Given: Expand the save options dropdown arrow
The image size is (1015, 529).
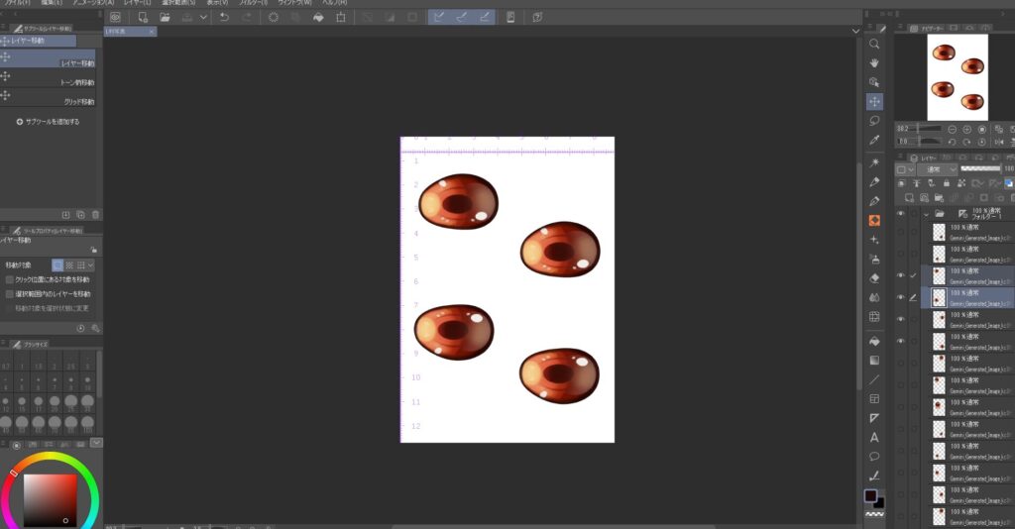Looking at the screenshot, I should tap(203, 17).
